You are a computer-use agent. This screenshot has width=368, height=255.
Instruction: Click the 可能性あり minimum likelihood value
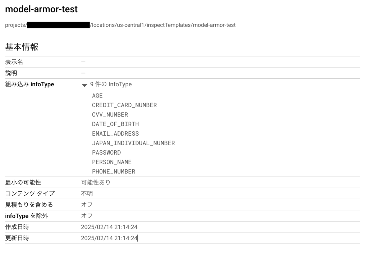(96, 182)
